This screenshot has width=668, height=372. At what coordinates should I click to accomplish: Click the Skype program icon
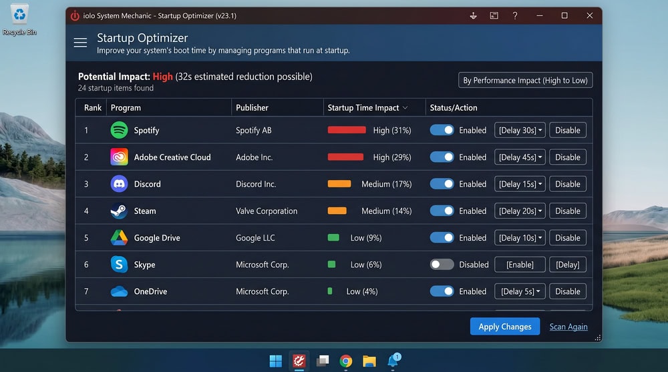click(x=119, y=265)
